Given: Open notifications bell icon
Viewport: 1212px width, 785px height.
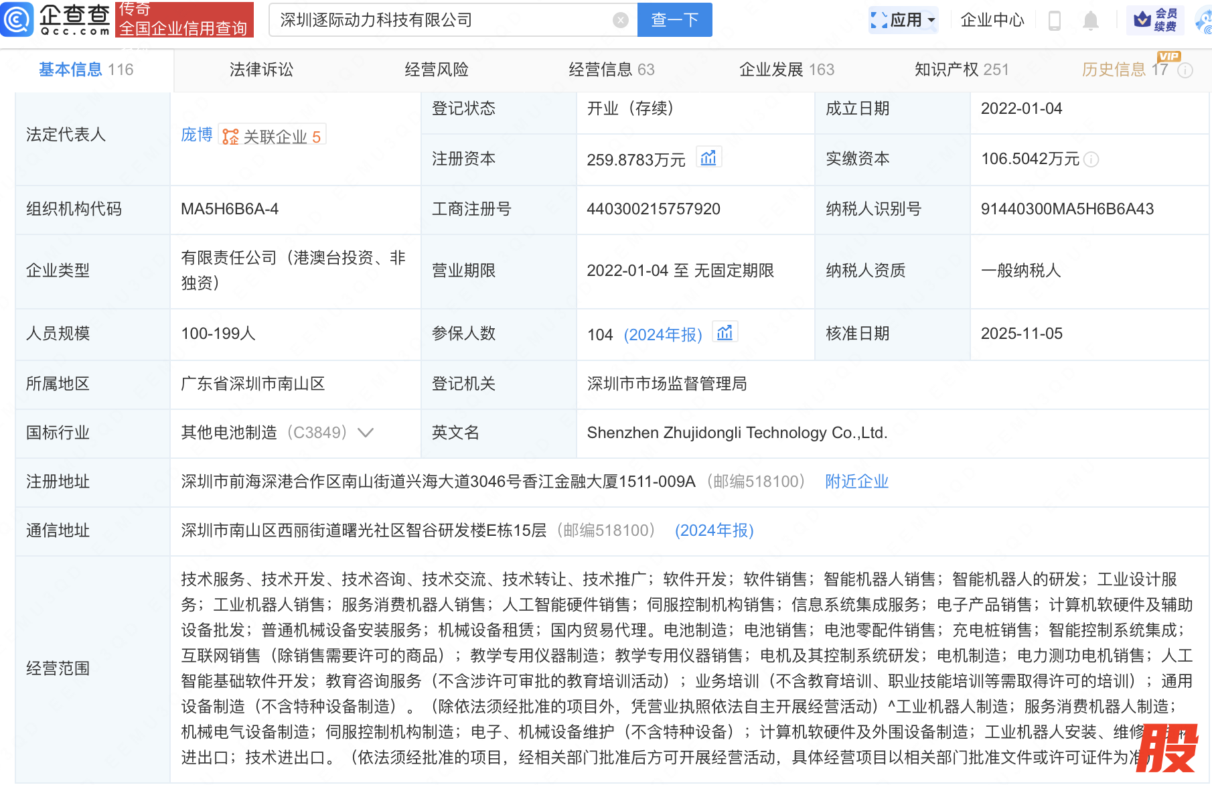Looking at the screenshot, I should pos(1090,21).
